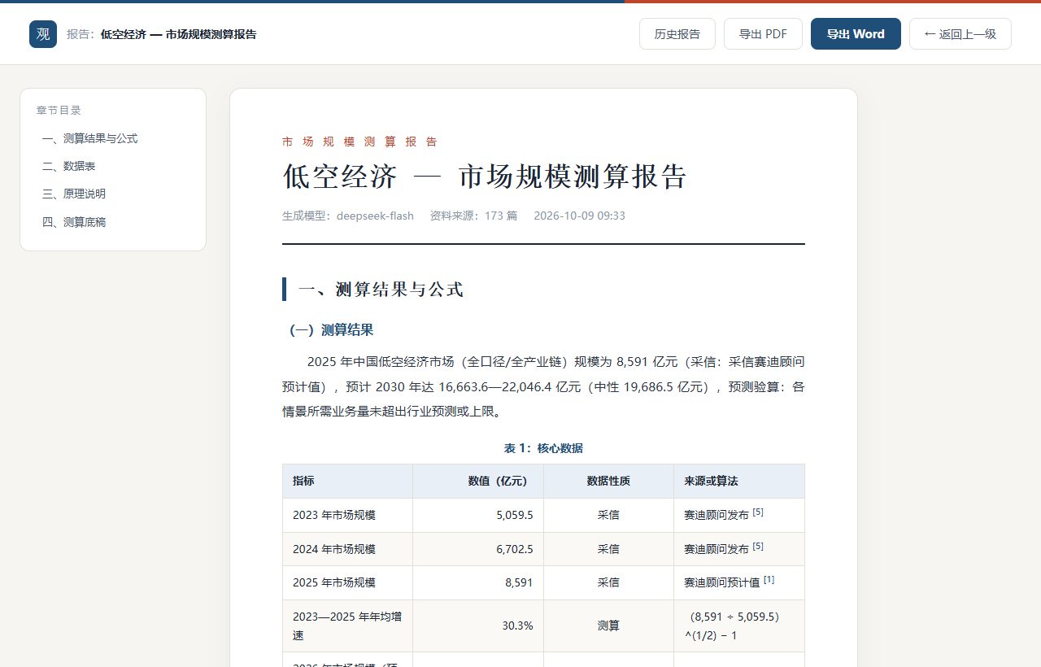Image resolution: width=1041 pixels, height=667 pixels.
Task: Go back with 返回上一级
Action: pyautogui.click(x=960, y=34)
